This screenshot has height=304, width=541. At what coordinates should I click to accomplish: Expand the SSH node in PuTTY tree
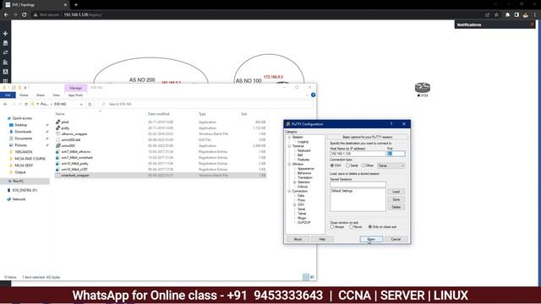(x=295, y=204)
